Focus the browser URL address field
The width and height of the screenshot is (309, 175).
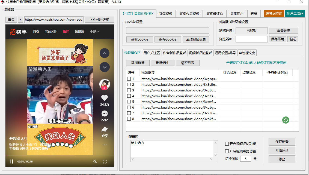pos(54,19)
